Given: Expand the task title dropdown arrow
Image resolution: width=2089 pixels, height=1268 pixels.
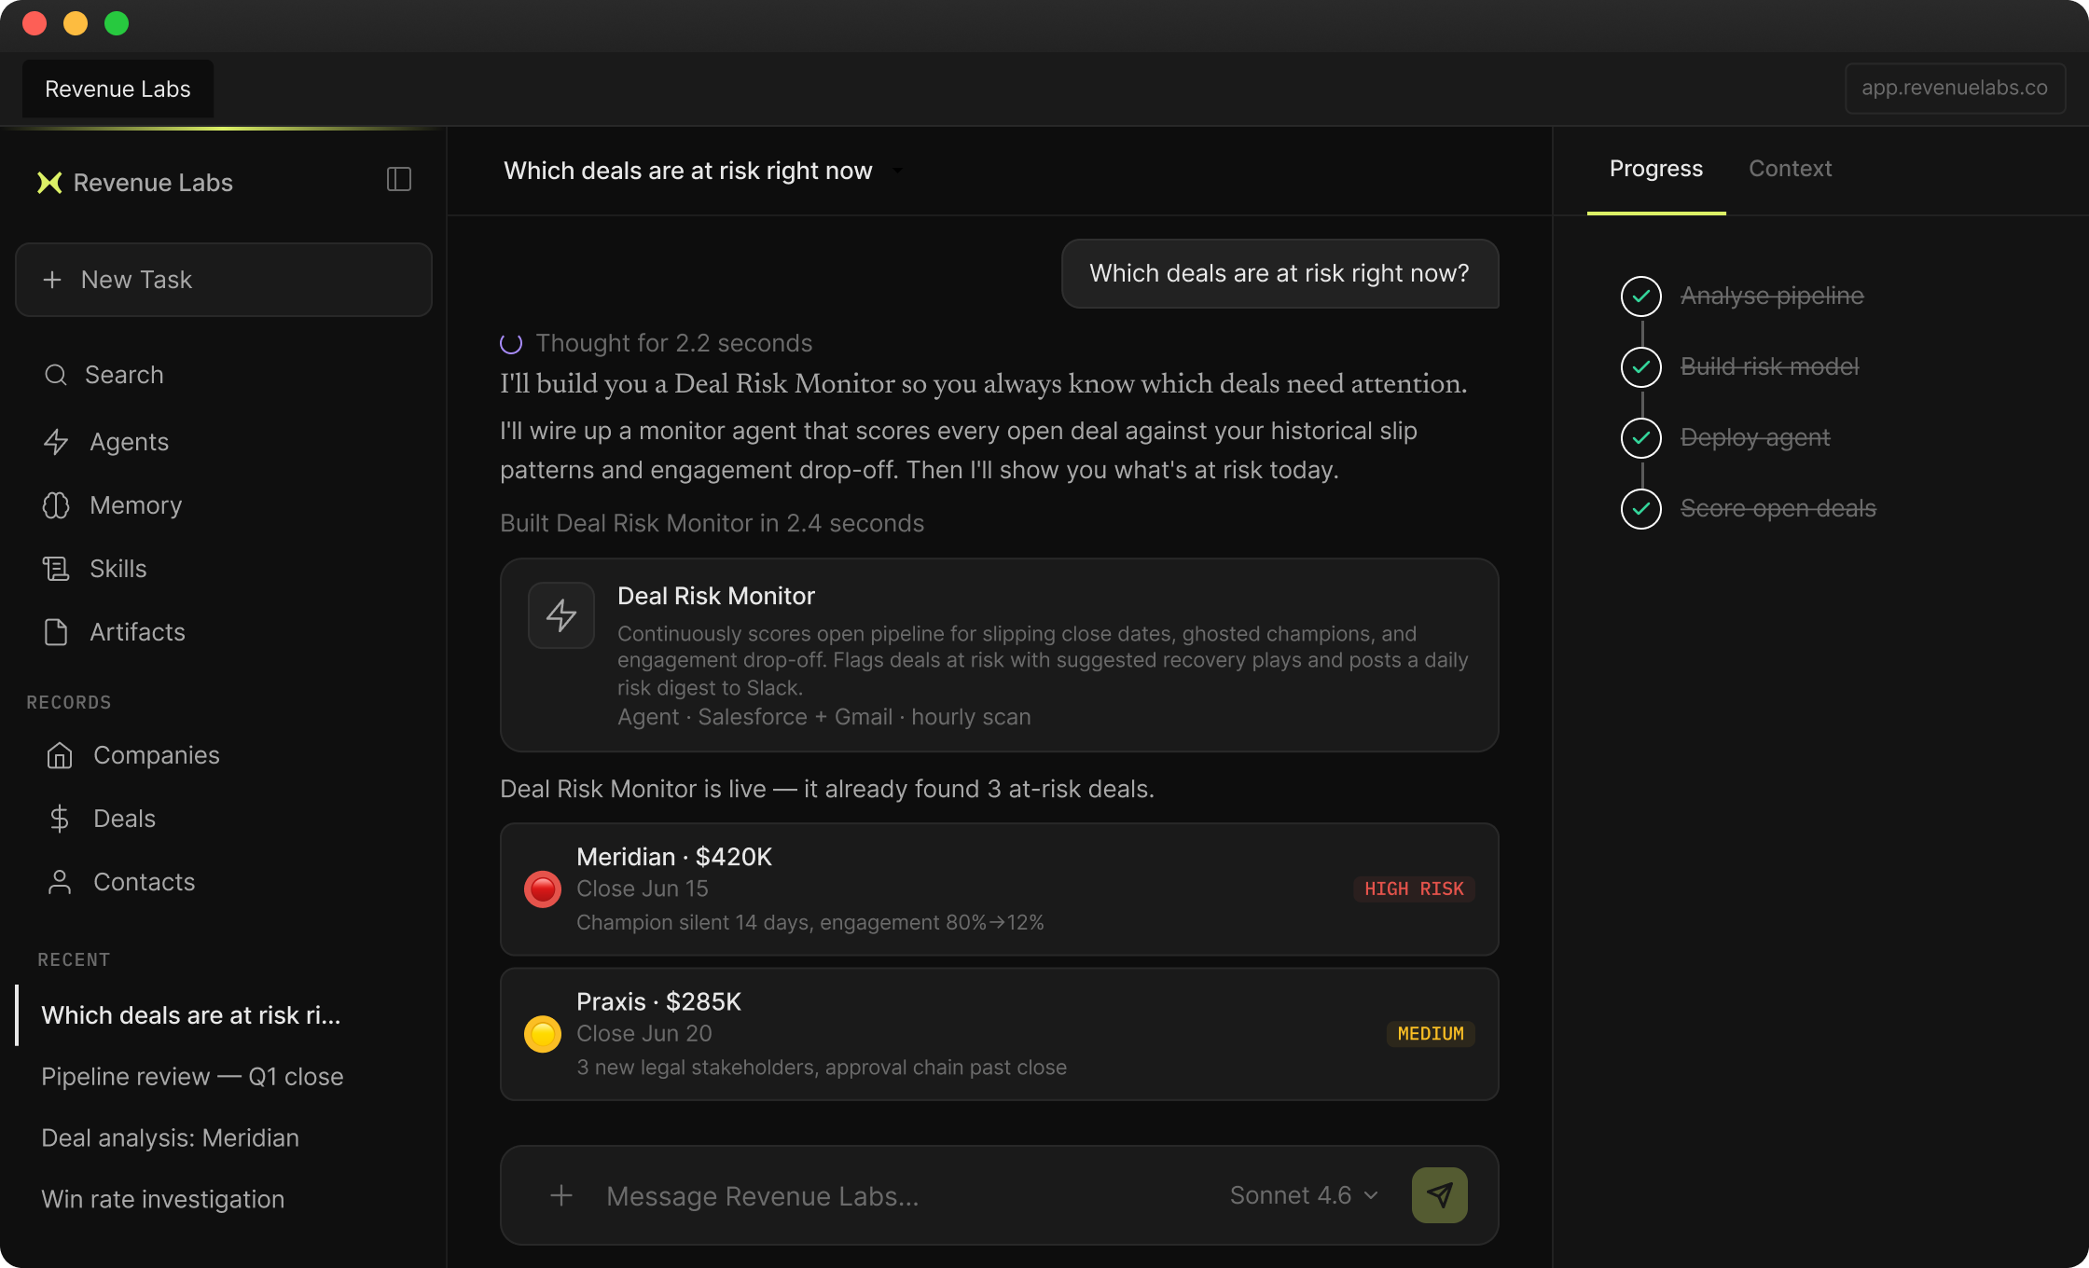Looking at the screenshot, I should pyautogui.click(x=897, y=172).
